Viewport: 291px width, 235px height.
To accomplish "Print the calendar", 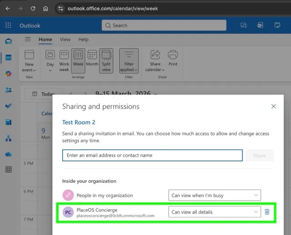I will coord(173,58).
